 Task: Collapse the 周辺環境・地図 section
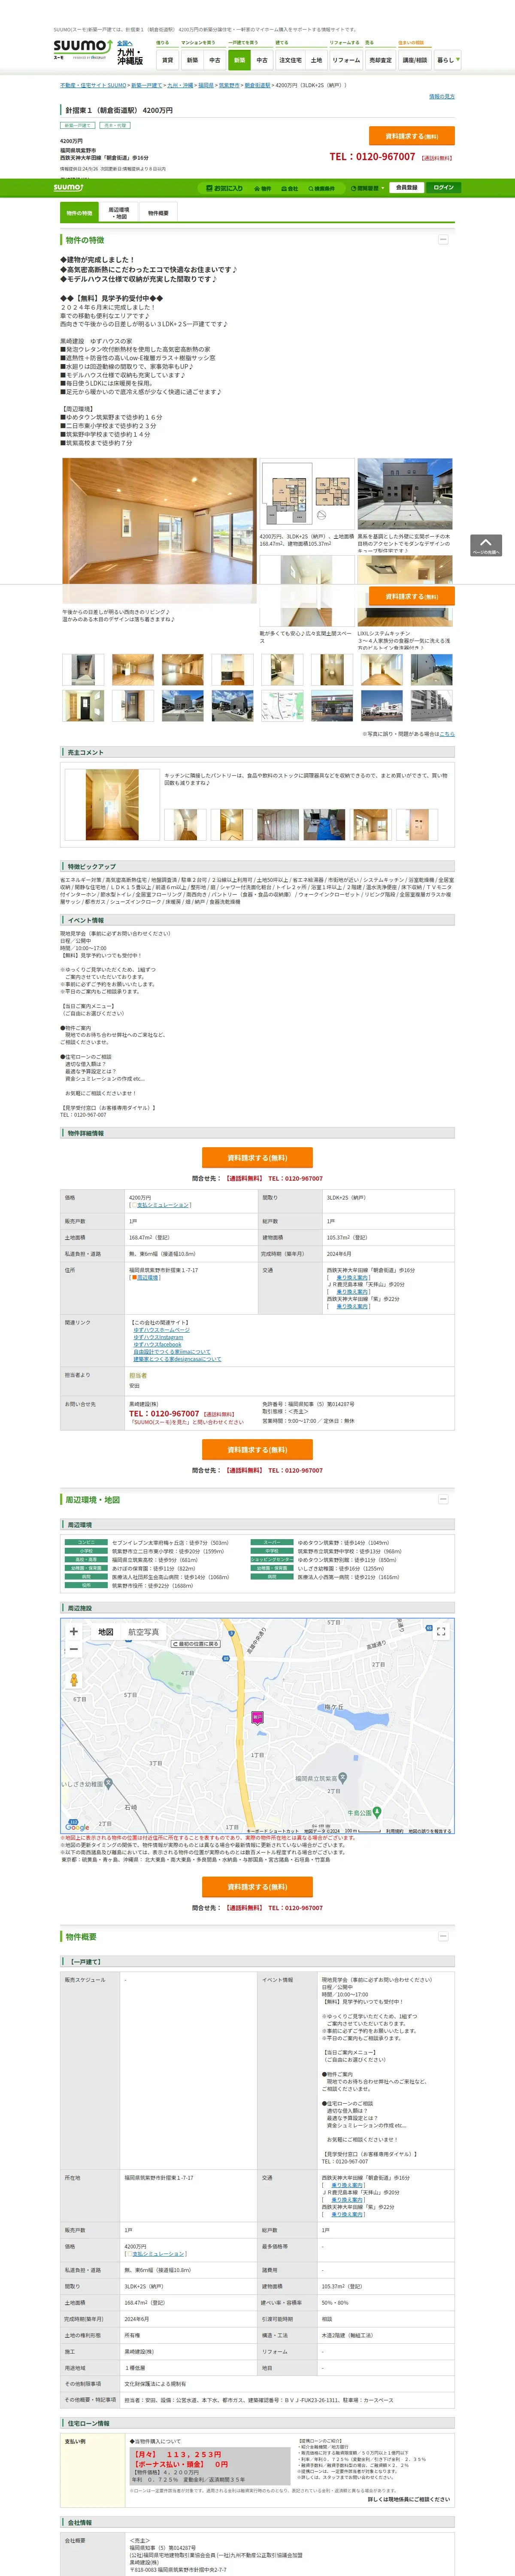click(x=443, y=1499)
